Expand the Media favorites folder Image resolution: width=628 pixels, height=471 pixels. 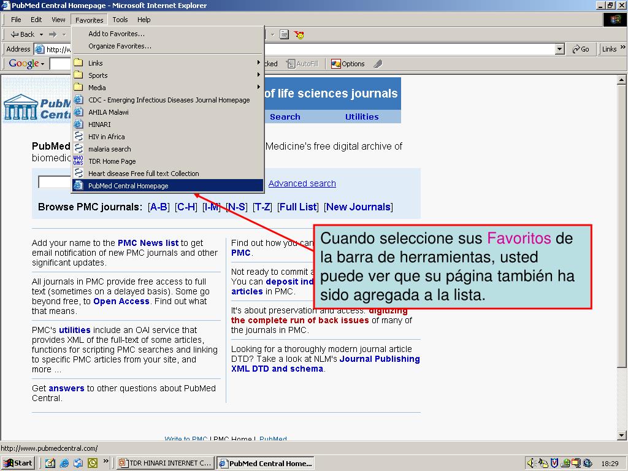pos(168,87)
